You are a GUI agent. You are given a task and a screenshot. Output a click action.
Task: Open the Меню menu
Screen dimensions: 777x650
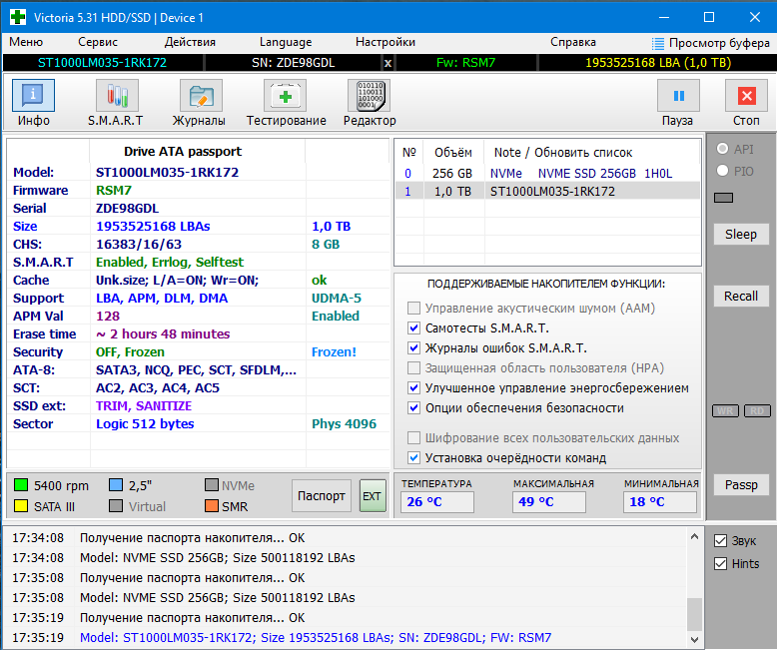point(26,42)
